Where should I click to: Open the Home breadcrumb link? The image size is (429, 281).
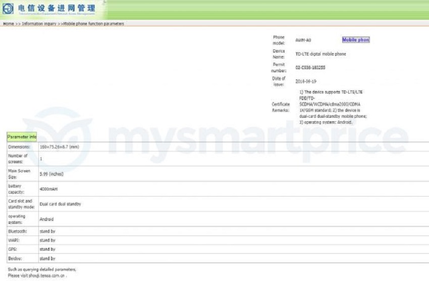click(9, 24)
